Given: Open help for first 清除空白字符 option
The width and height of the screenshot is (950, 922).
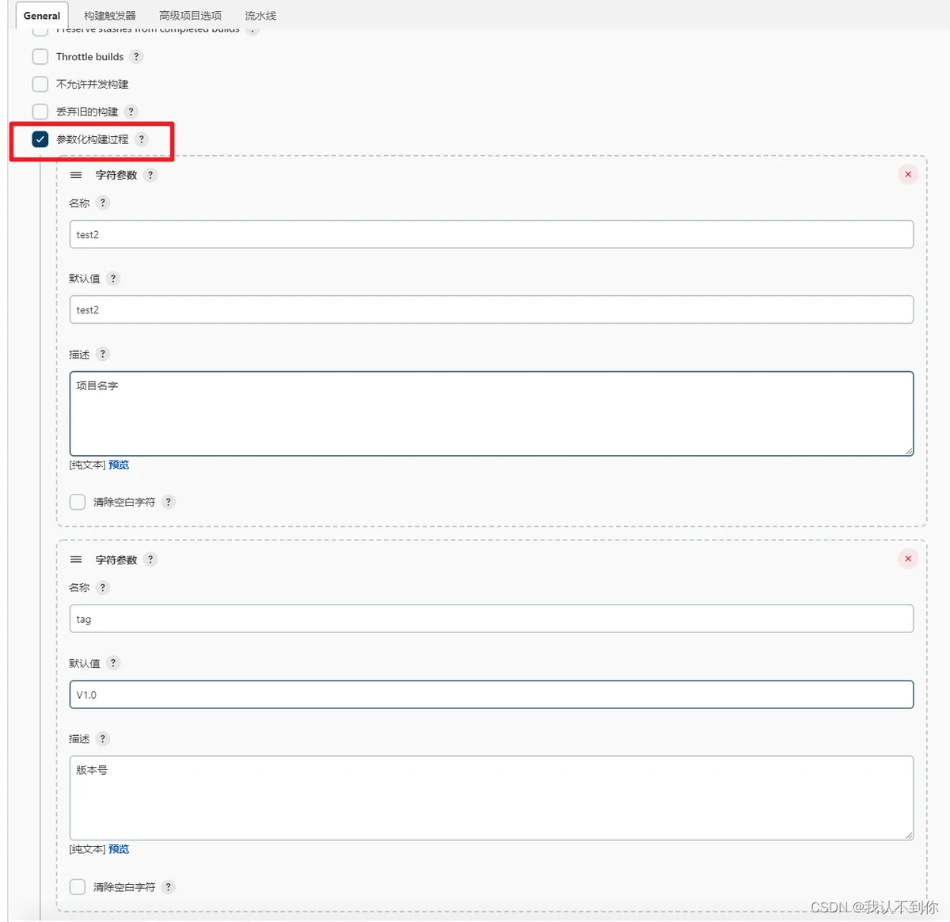Looking at the screenshot, I should point(168,502).
